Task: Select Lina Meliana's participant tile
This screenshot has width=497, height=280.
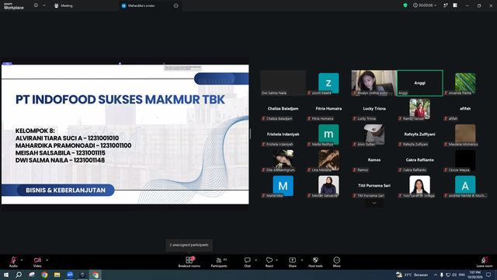Action: tap(328, 160)
